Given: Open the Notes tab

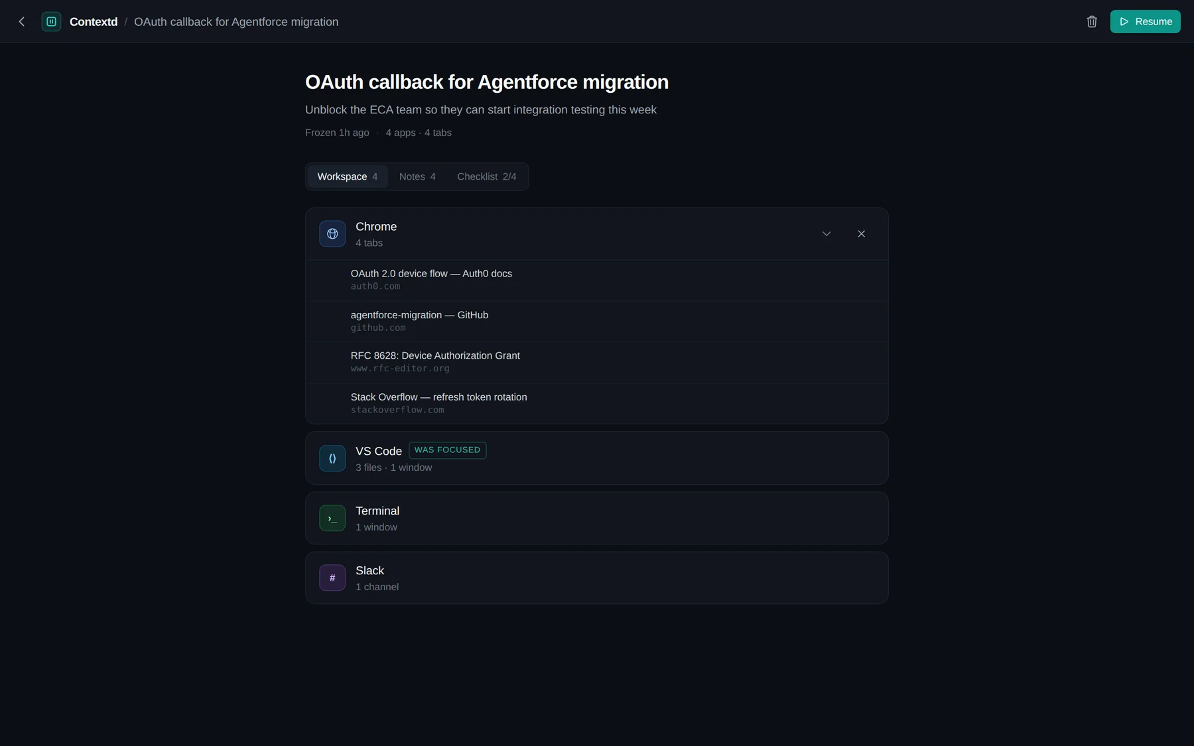Looking at the screenshot, I should (x=417, y=176).
